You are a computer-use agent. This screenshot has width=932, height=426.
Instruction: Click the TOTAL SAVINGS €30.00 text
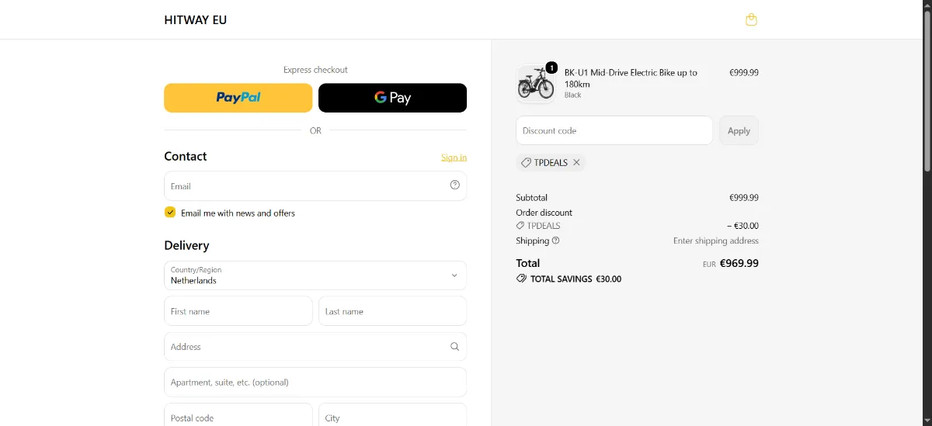pos(576,279)
